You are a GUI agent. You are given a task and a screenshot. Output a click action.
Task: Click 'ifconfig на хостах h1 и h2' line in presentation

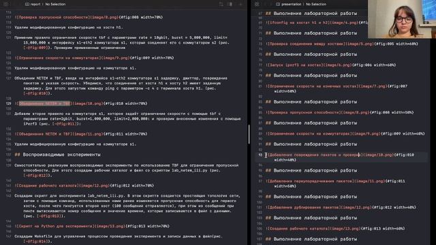tap(317, 22)
